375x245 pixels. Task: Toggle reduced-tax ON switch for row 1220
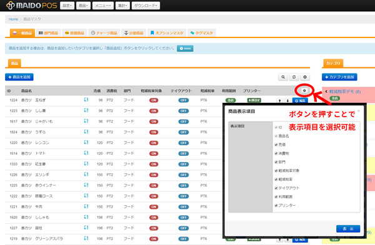154,143
